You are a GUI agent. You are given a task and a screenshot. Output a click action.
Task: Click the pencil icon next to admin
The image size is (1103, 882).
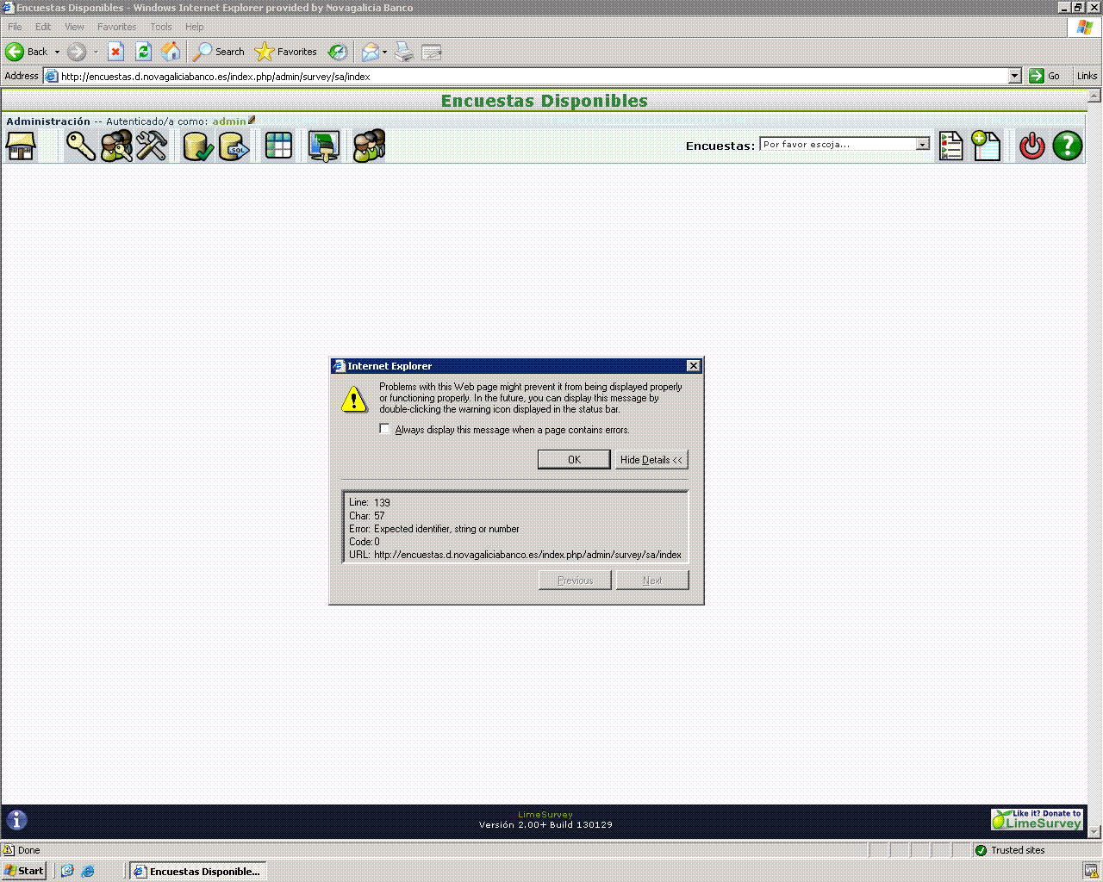pos(252,120)
